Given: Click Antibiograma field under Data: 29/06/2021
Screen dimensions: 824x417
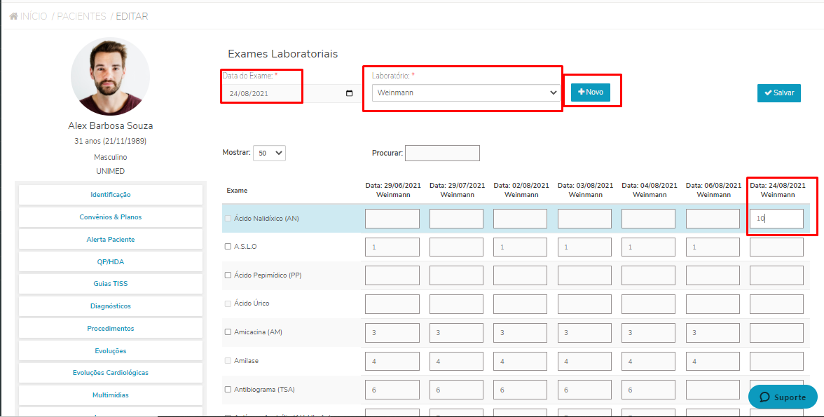Looking at the screenshot, I should pyautogui.click(x=392, y=390).
